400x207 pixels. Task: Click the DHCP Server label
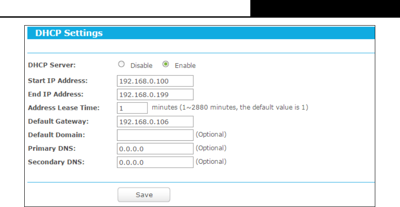click(52, 65)
